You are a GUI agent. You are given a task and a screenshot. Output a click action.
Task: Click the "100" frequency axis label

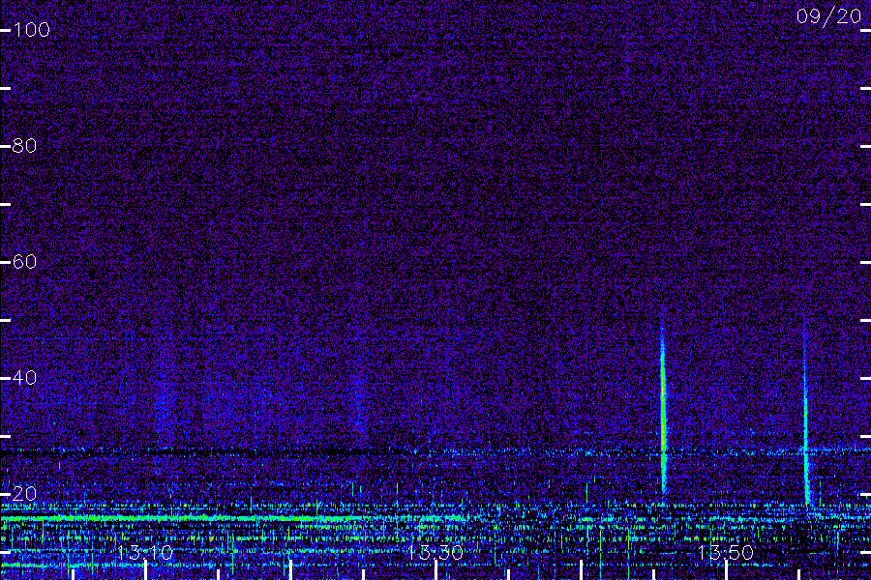click(31, 30)
